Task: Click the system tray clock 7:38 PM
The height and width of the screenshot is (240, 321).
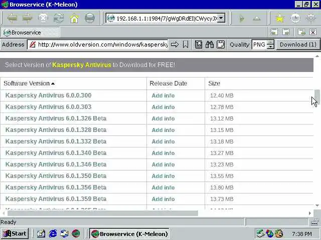Action: [x=302, y=233]
